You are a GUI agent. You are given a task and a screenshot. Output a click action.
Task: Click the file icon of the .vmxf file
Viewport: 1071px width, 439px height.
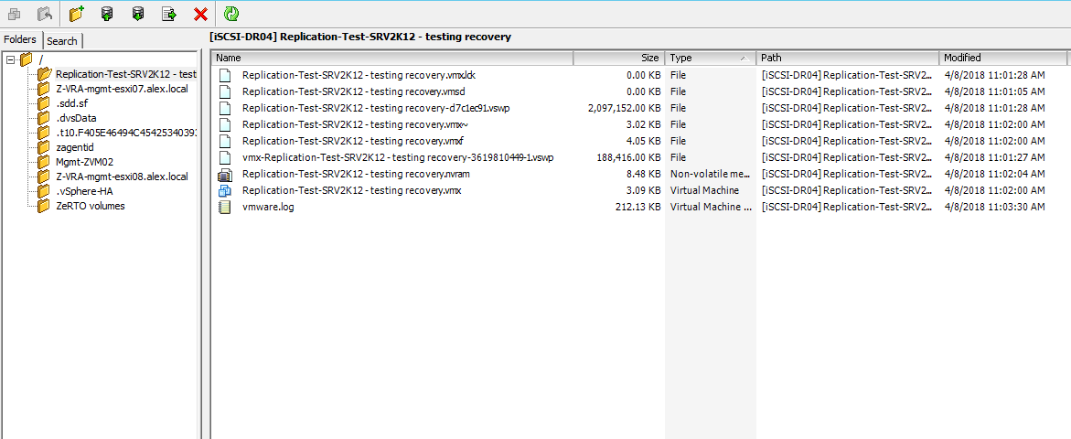pyautogui.click(x=225, y=141)
